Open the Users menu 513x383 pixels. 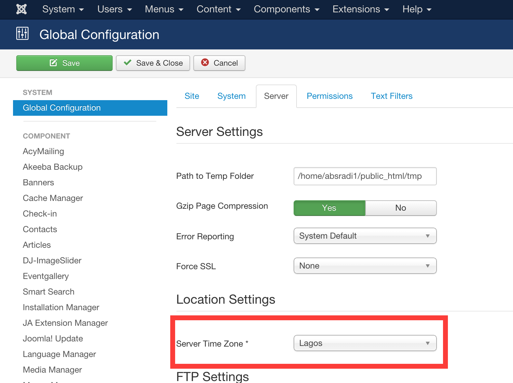(115, 9)
